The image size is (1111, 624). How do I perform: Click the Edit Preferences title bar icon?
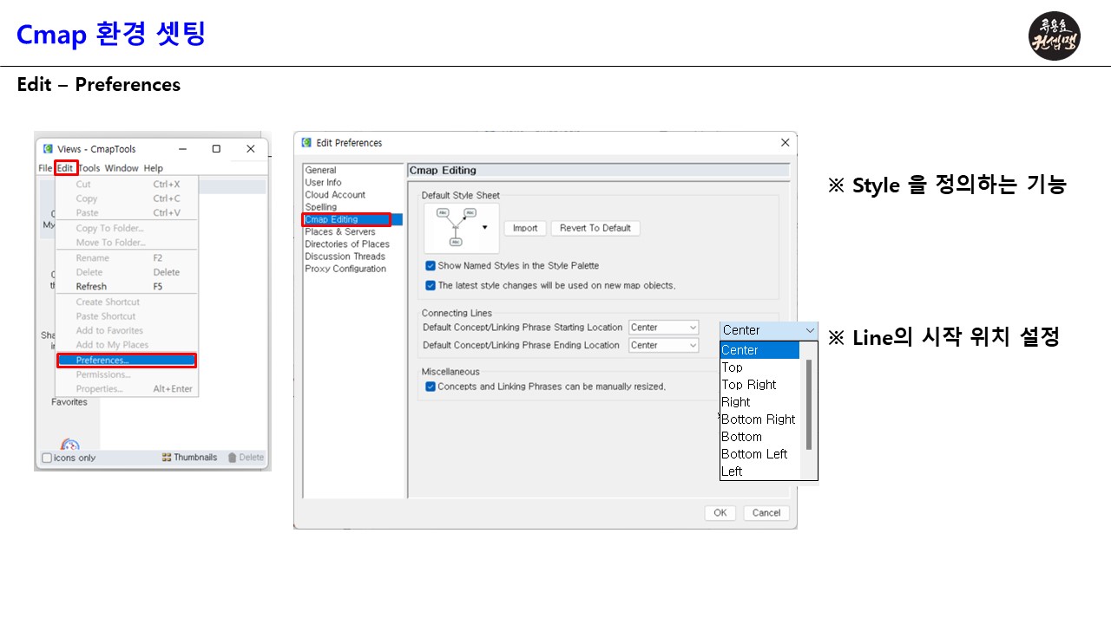click(x=306, y=143)
